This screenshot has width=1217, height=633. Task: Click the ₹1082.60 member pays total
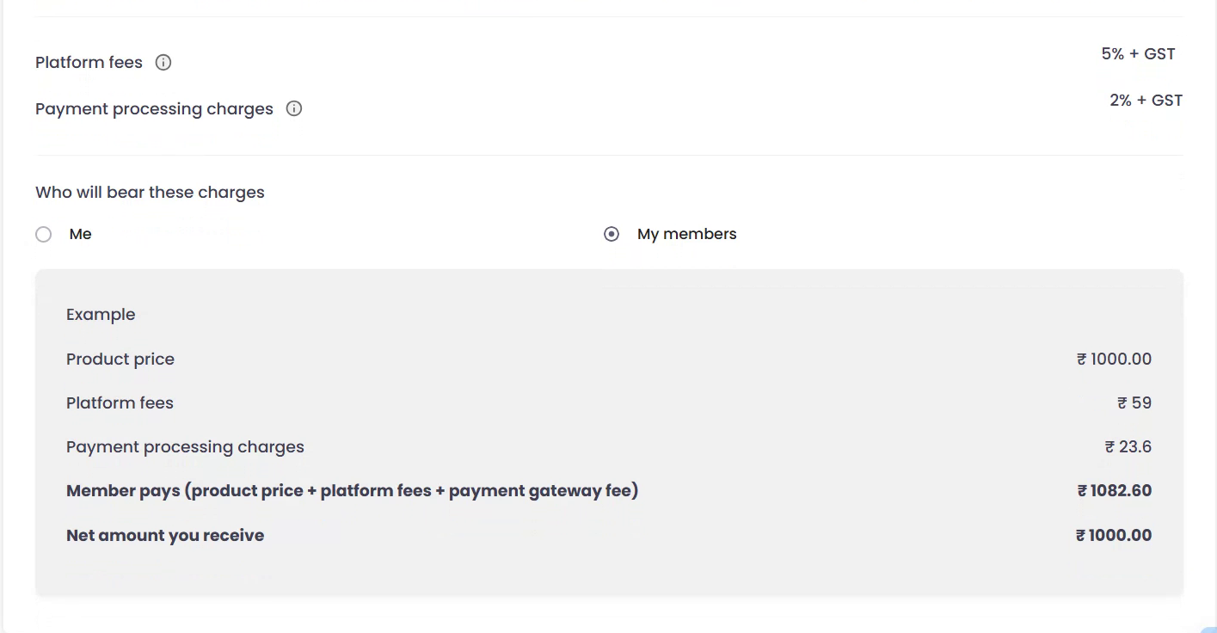pyautogui.click(x=1115, y=491)
